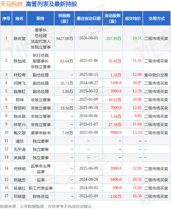
Task: Select the name 陈加成 in row 2
Action: click(20, 61)
